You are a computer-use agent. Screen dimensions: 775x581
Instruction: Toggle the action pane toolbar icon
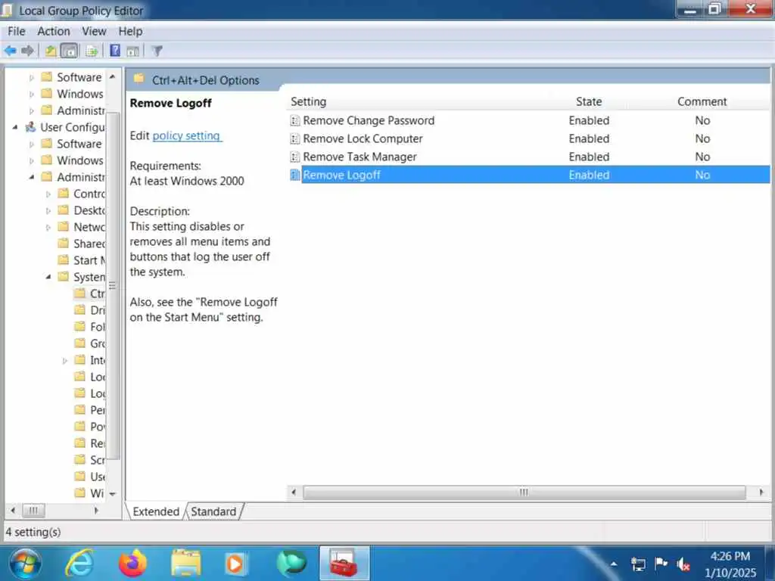132,51
